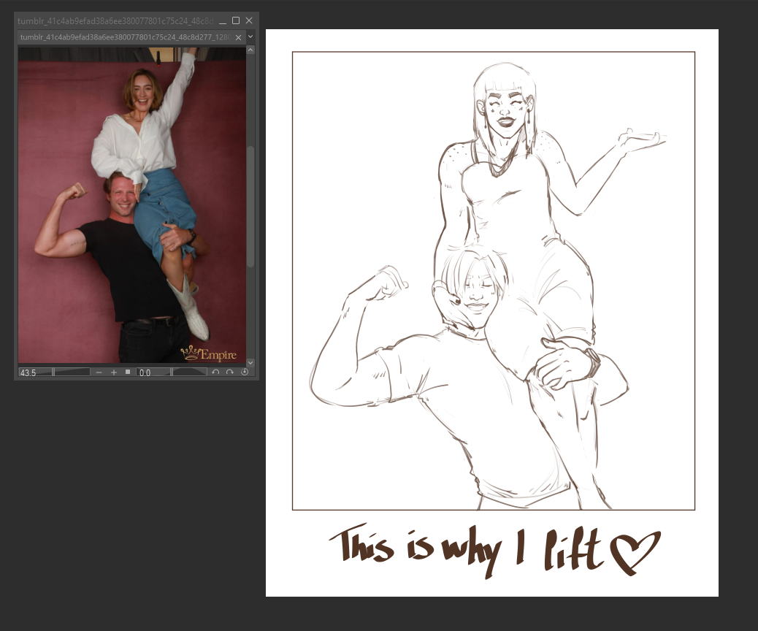Click the scroll up arrow in viewer

(250, 51)
